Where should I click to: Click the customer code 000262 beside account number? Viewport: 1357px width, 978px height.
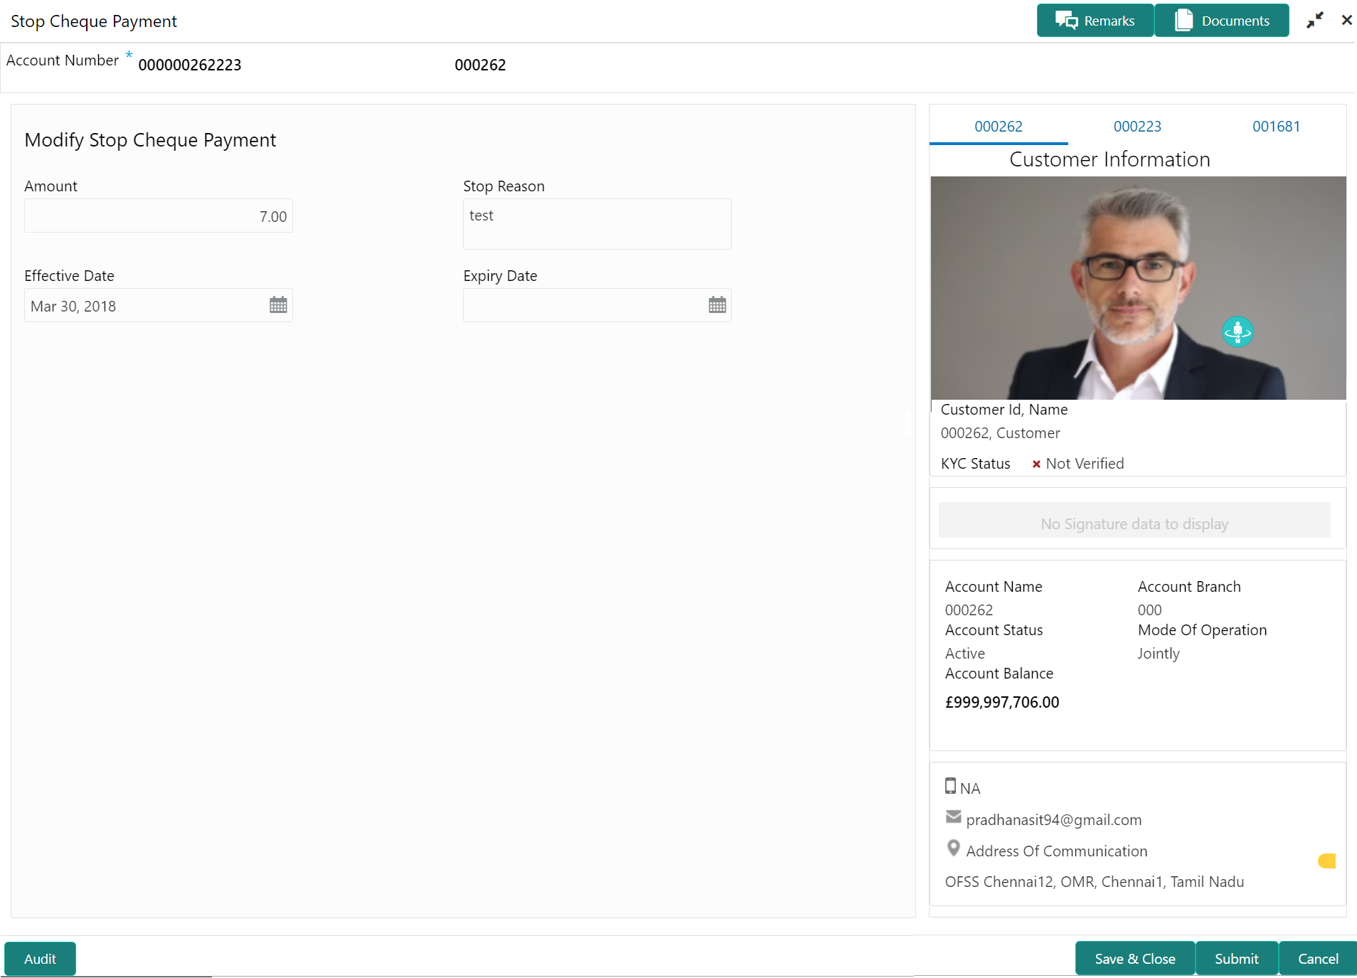click(480, 65)
